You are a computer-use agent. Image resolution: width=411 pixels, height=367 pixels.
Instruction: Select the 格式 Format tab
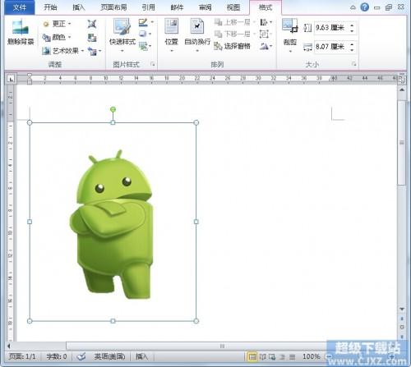click(266, 7)
